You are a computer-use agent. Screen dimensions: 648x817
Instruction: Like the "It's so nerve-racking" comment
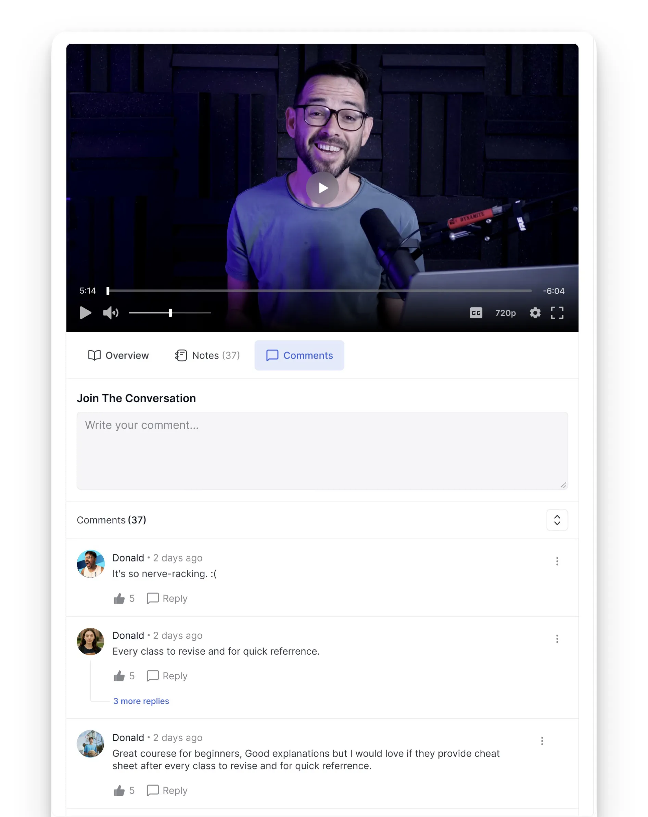point(119,598)
